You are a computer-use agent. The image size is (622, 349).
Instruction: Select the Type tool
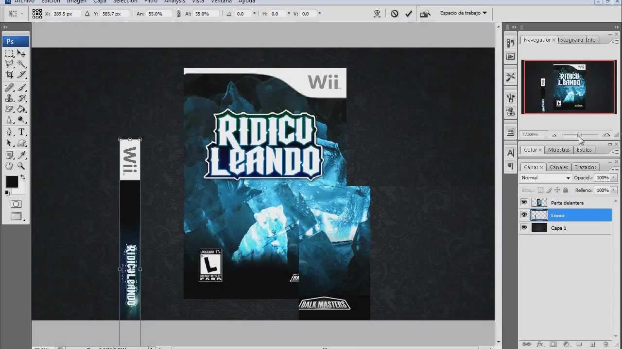pos(21,132)
